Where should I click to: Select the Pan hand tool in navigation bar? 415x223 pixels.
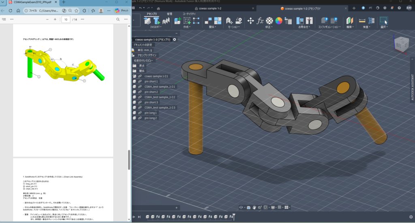[255, 207]
